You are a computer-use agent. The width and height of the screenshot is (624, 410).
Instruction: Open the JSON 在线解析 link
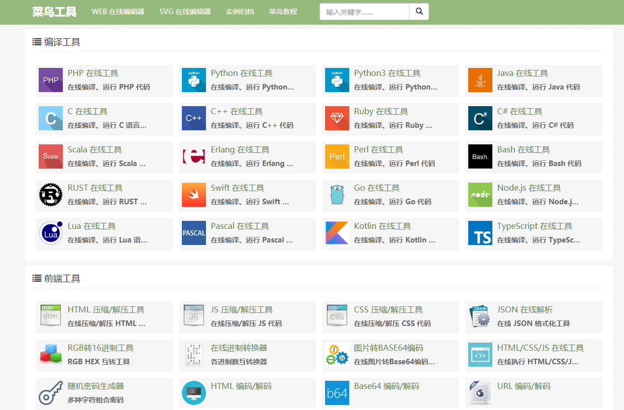[525, 310]
